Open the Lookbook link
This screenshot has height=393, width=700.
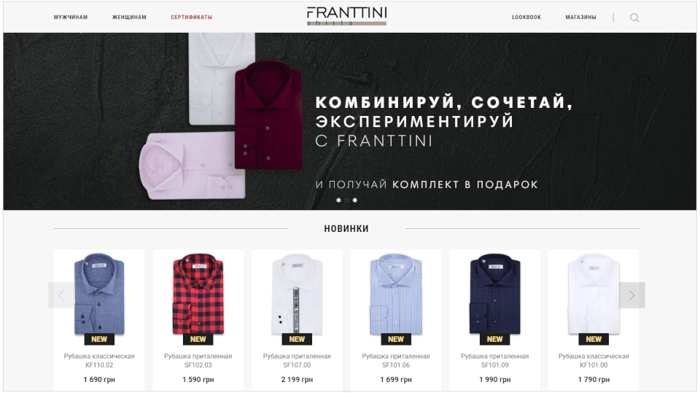point(526,17)
